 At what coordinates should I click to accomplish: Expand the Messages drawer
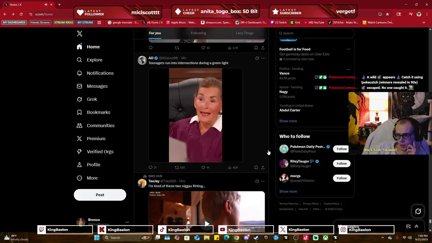click(416, 226)
